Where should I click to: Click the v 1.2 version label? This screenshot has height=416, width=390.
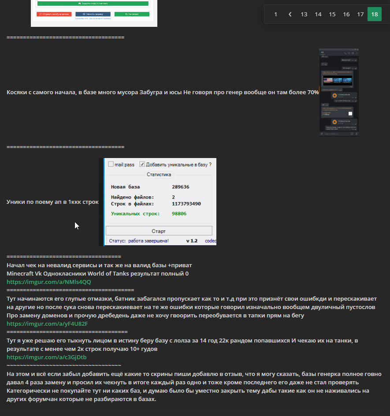tap(192, 241)
